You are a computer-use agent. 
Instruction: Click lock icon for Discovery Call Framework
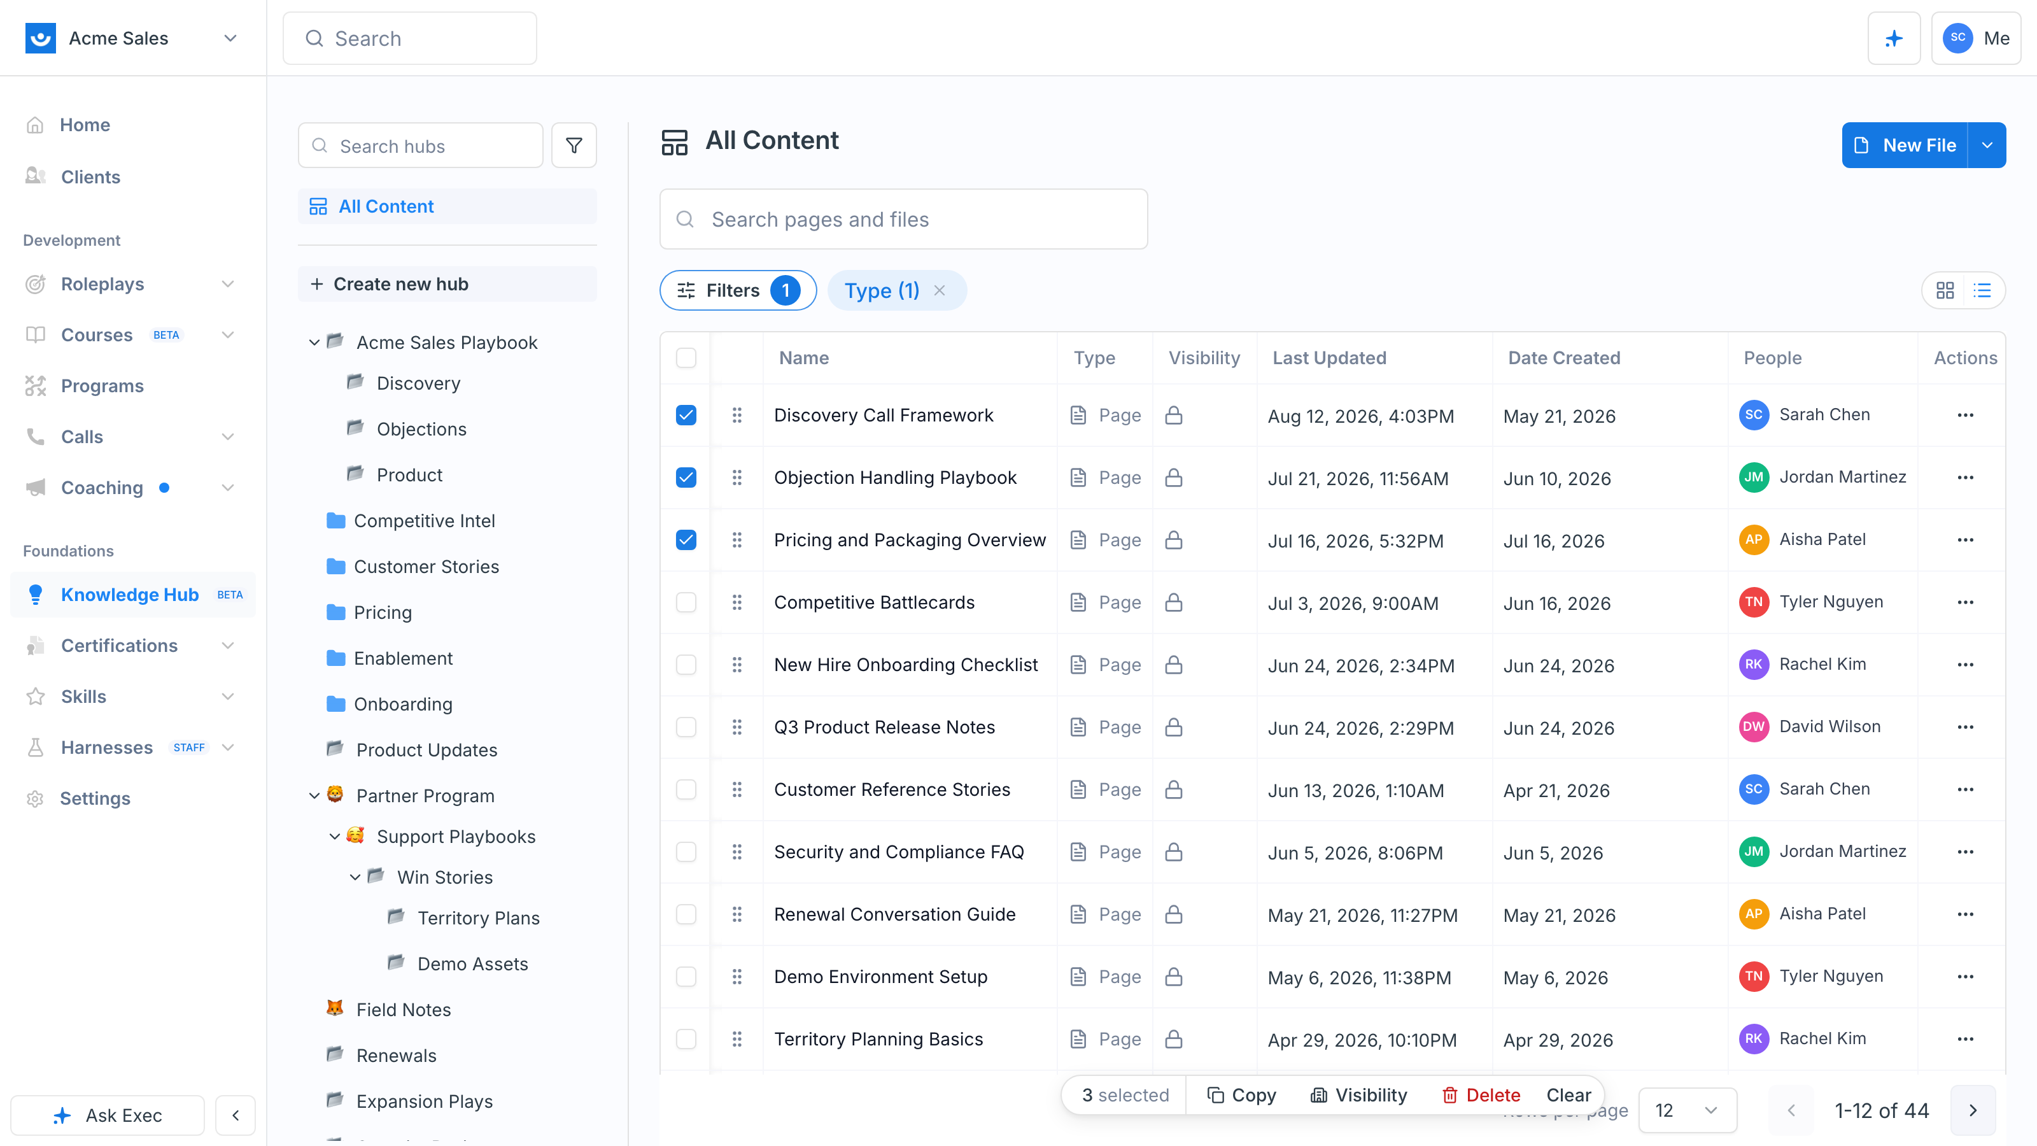click(x=1173, y=415)
